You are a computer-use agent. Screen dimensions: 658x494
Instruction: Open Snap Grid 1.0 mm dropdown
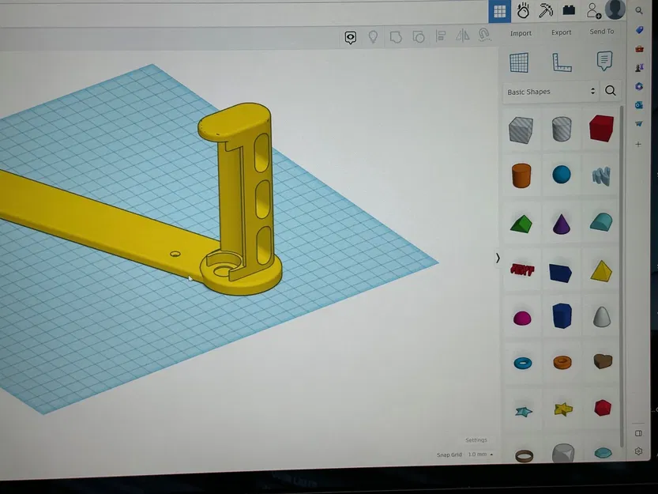pyautogui.click(x=480, y=454)
